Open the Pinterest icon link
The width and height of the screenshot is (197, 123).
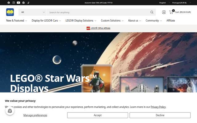(x=23, y=3)
